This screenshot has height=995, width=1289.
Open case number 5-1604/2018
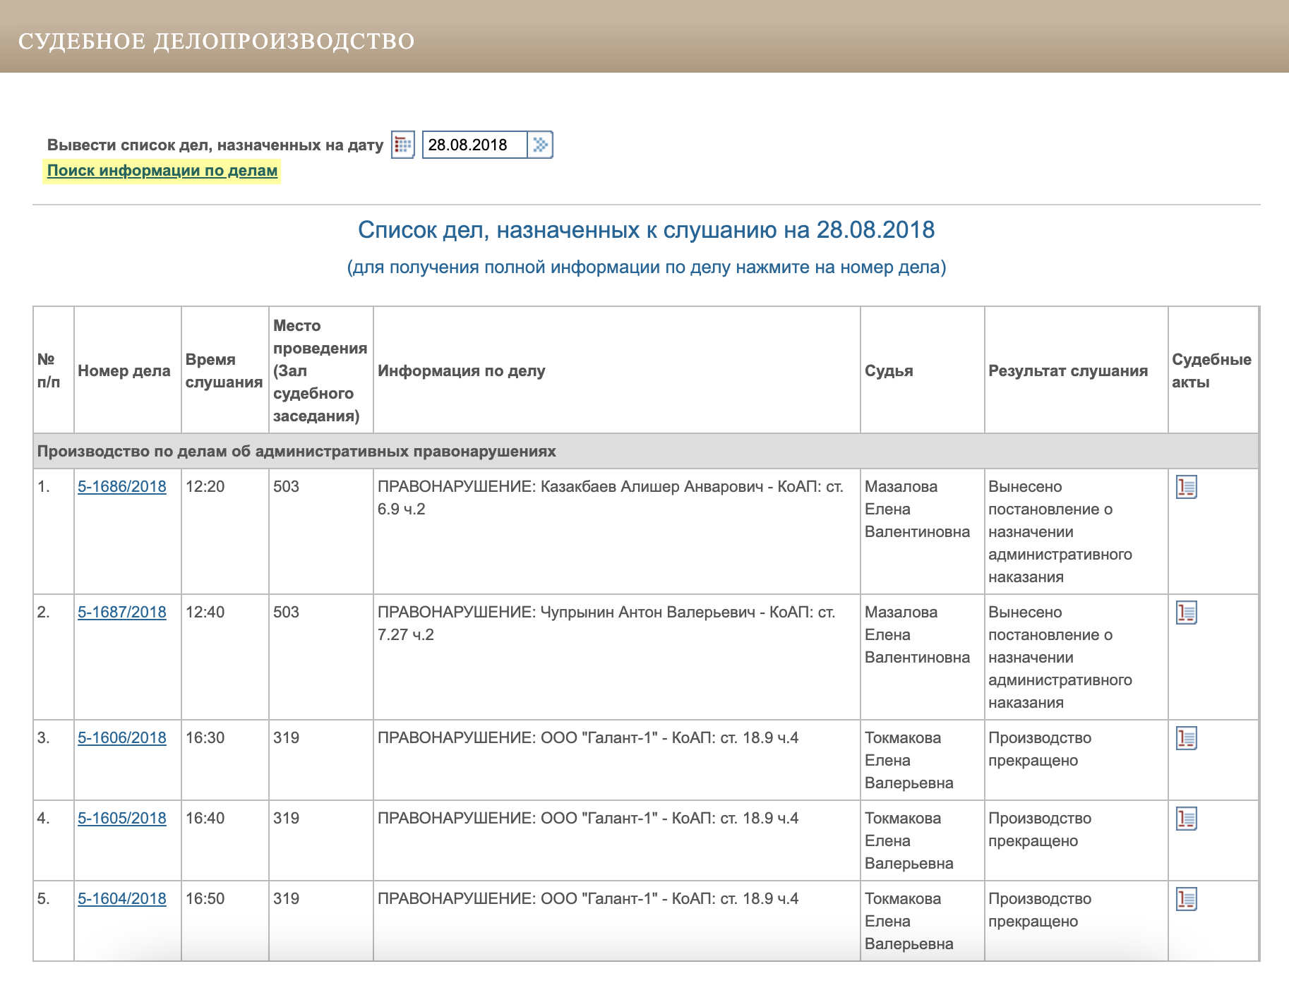click(122, 899)
